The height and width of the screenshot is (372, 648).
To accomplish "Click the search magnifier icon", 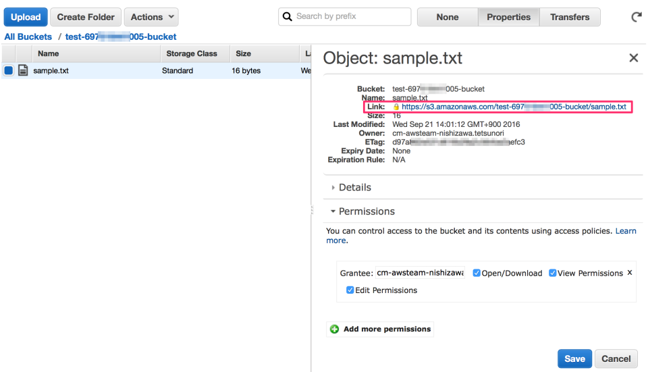I will (x=288, y=16).
